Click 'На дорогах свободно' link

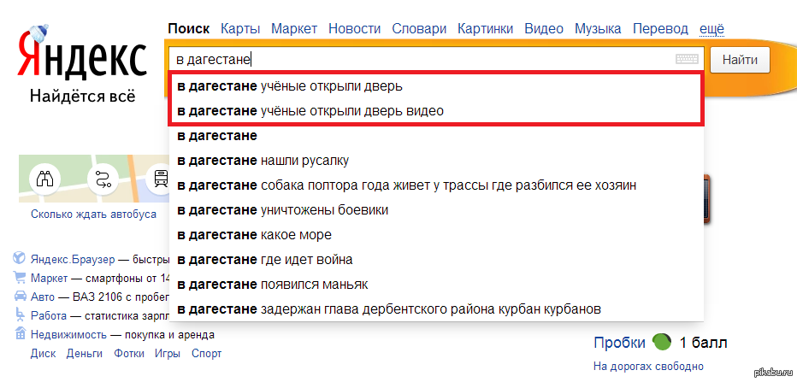(x=648, y=367)
